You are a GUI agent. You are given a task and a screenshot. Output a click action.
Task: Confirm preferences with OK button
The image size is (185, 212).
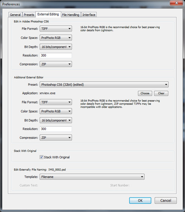click(140, 200)
